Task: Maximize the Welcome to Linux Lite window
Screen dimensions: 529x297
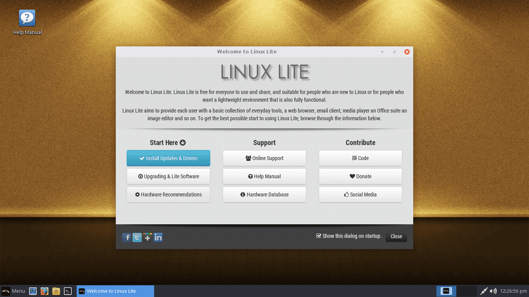Action: pos(395,52)
